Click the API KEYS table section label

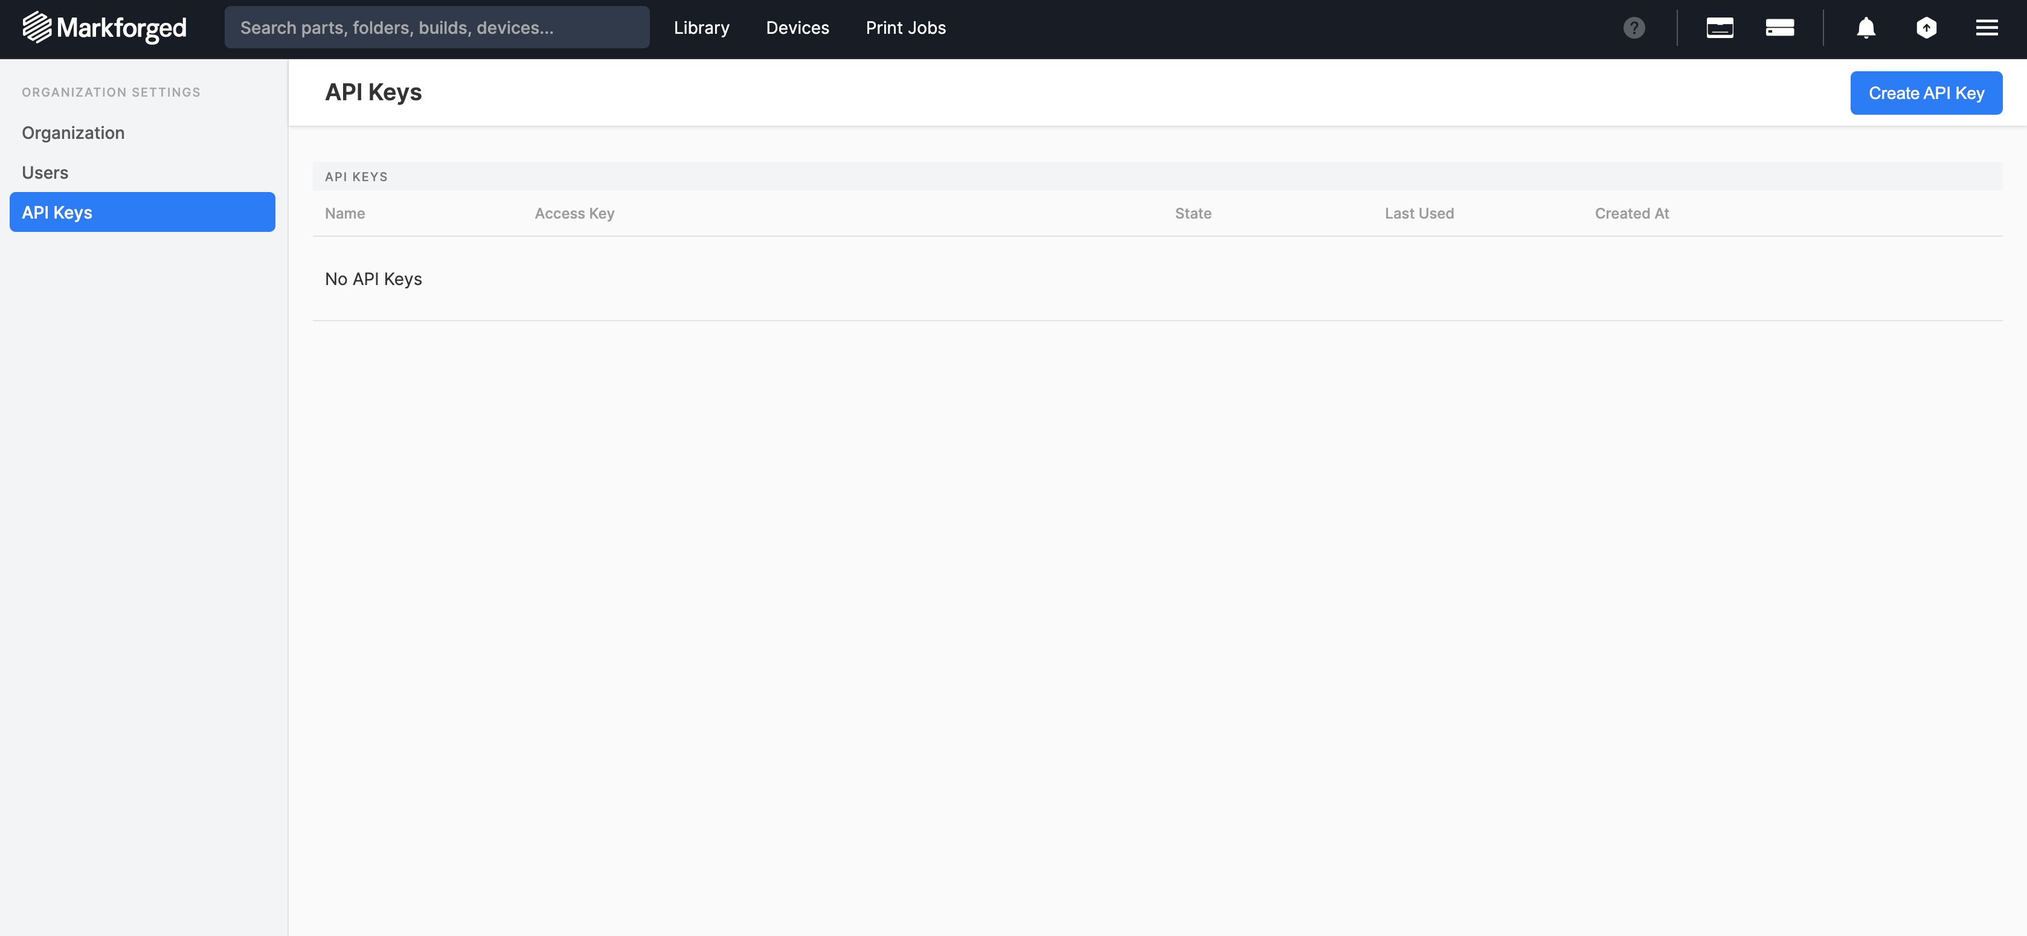click(356, 177)
